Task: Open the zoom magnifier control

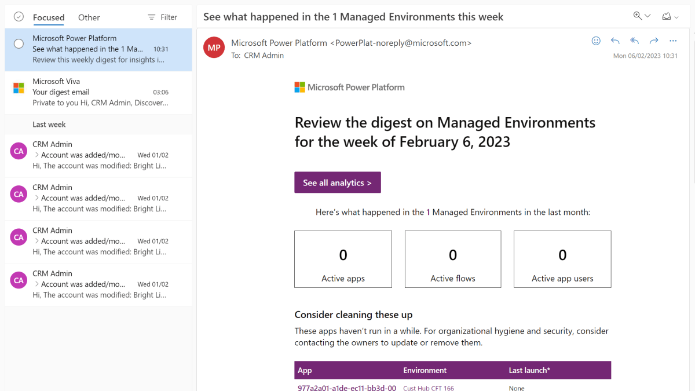Action: [x=636, y=16]
